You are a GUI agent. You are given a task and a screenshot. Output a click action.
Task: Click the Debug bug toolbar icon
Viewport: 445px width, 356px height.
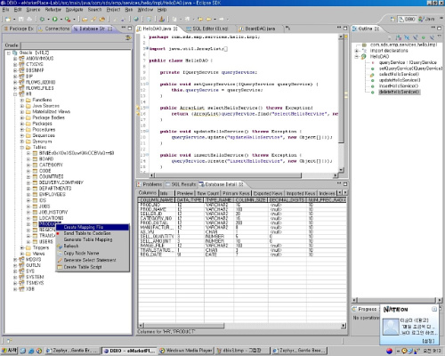43,20
